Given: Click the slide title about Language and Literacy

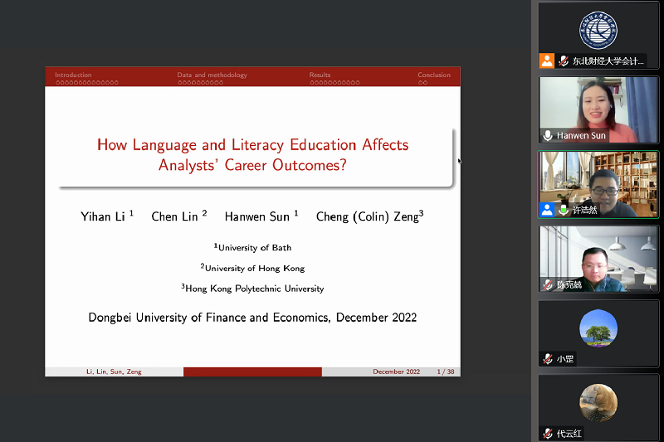Looking at the screenshot, I should tap(252, 154).
